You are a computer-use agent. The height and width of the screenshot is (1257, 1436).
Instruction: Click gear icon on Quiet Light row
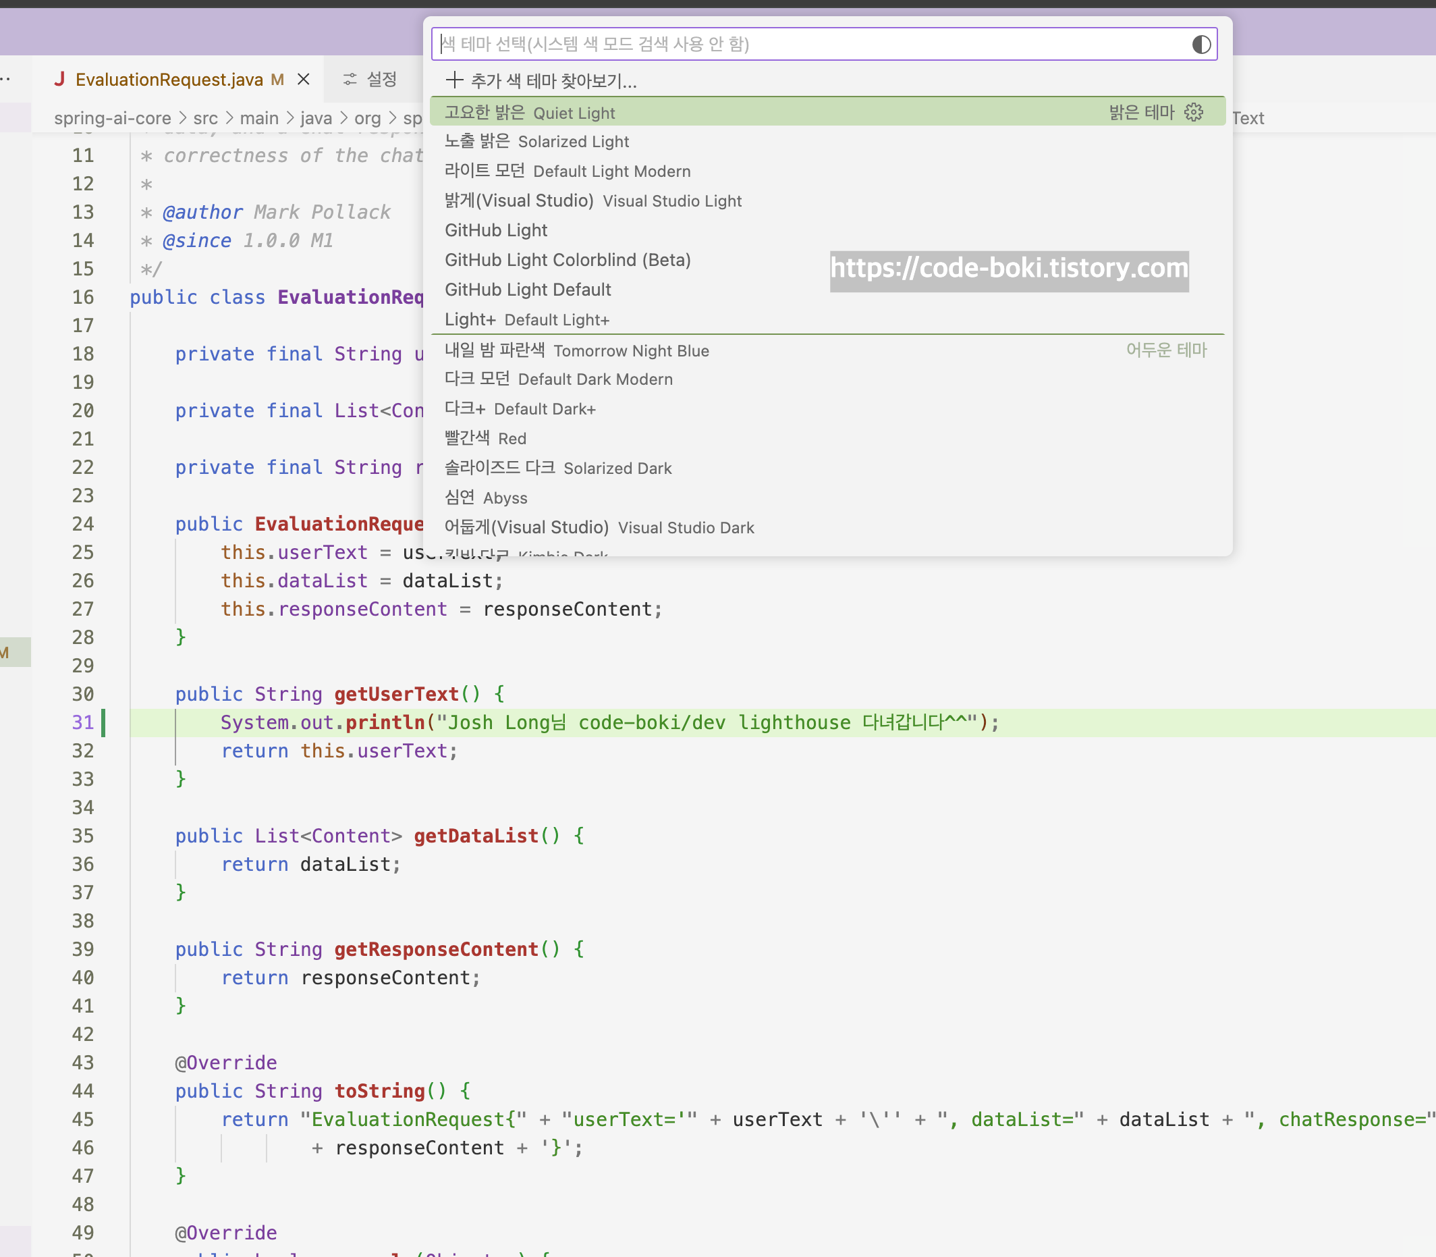point(1193,112)
